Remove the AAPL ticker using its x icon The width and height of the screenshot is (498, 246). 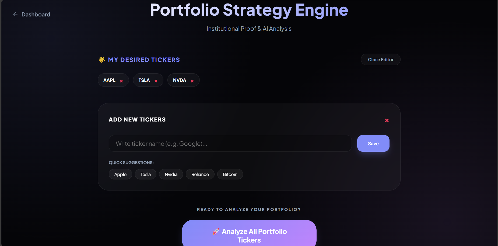pos(121,81)
